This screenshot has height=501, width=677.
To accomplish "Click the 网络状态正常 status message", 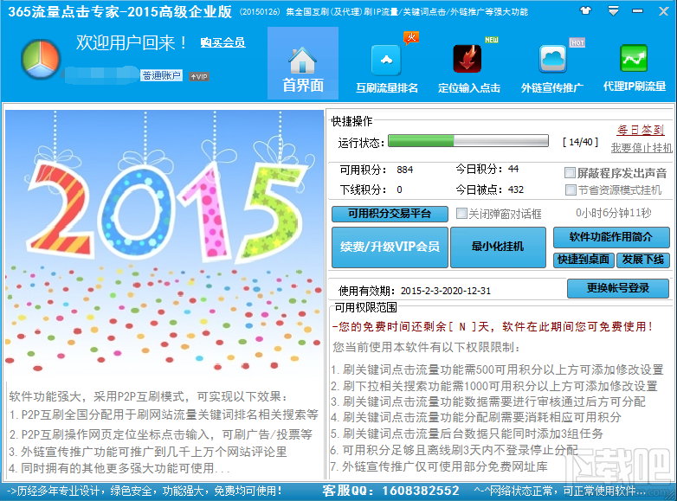I will pyautogui.click(x=559, y=491).
